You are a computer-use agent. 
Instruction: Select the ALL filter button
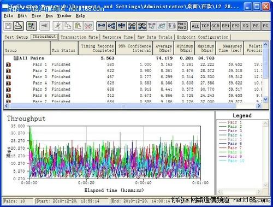coord(195,26)
